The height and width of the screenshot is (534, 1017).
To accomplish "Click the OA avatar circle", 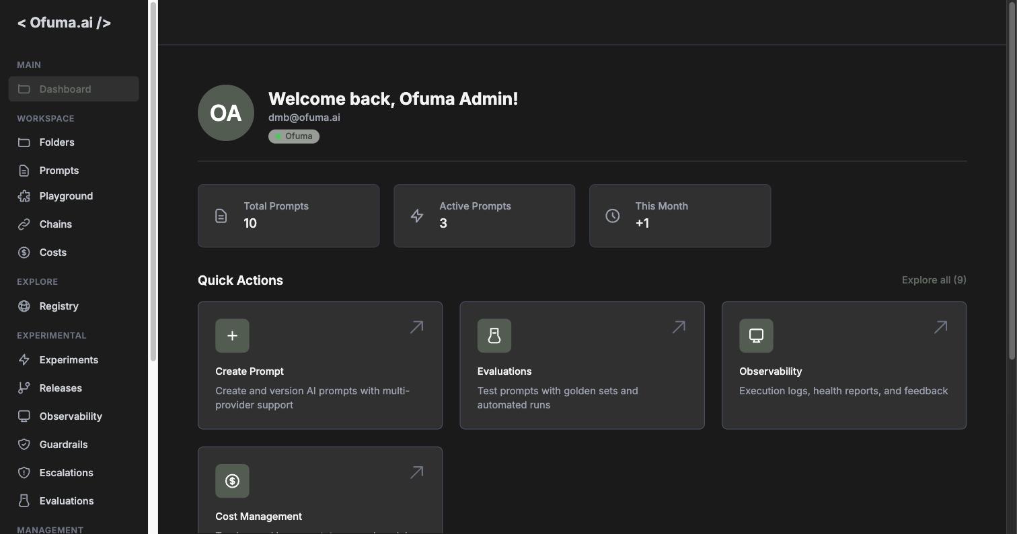I will click(226, 113).
